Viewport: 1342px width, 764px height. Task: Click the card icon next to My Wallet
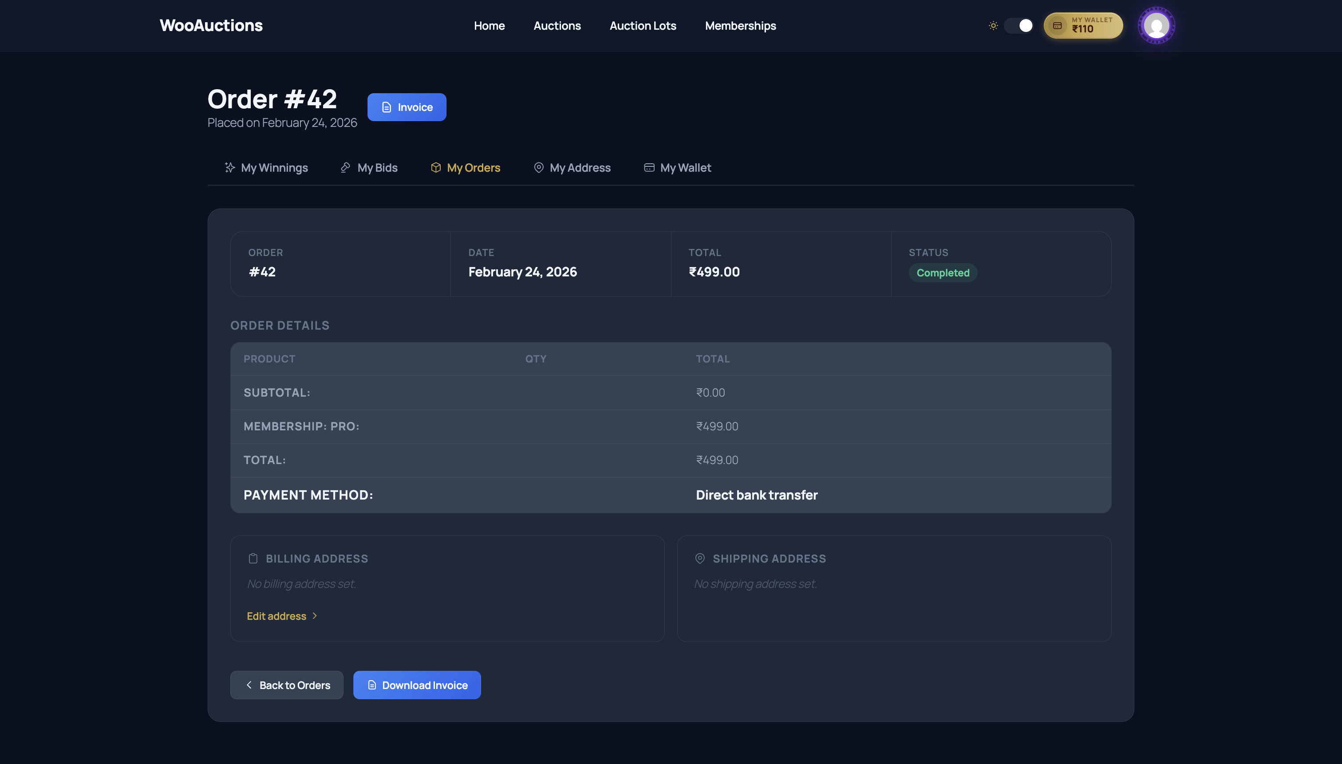point(649,167)
